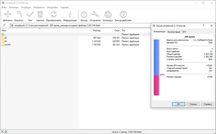Run the Тест archive test icon

point(30,15)
